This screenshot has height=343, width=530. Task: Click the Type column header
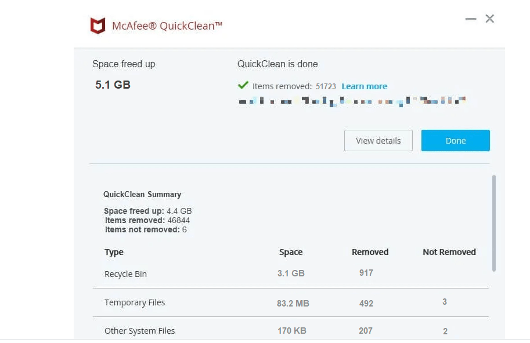pos(114,252)
